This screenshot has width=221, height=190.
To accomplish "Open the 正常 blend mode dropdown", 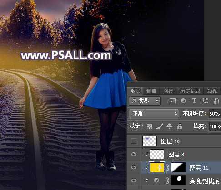I will point(154,114).
